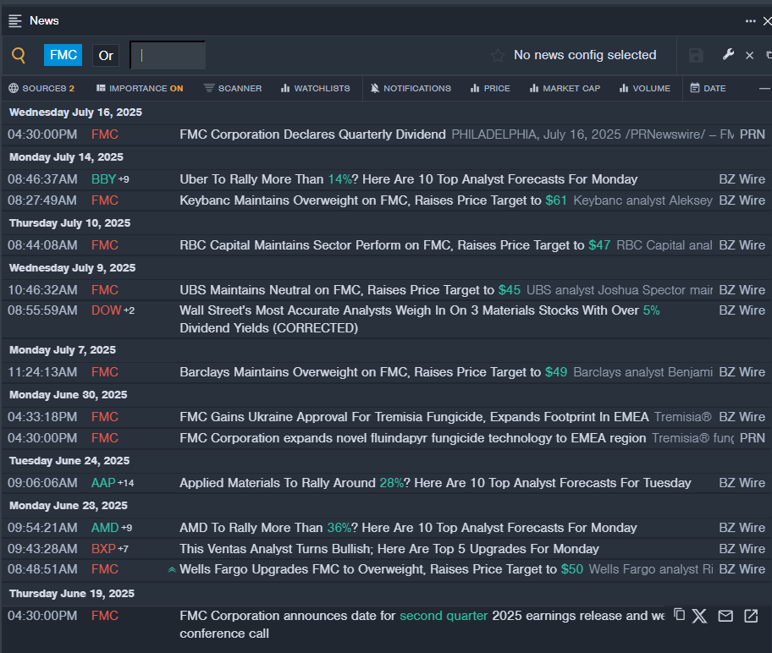
Task: Open FMC Corporation Declares Quarterly Dividend headline
Action: point(312,134)
